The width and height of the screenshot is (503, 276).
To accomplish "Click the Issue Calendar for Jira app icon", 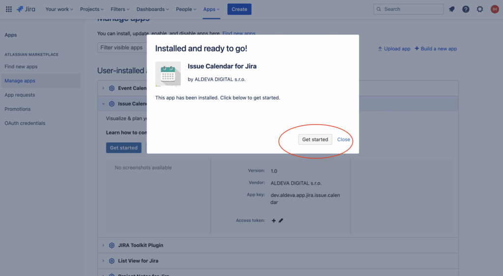I will 168,74.
